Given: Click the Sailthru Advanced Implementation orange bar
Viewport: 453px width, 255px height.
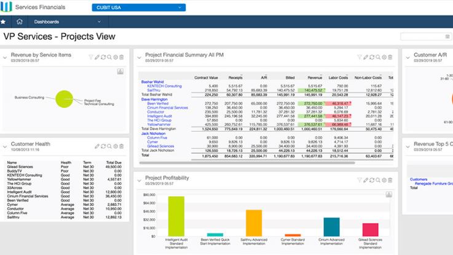Looking at the screenshot, I should click(x=254, y=223).
